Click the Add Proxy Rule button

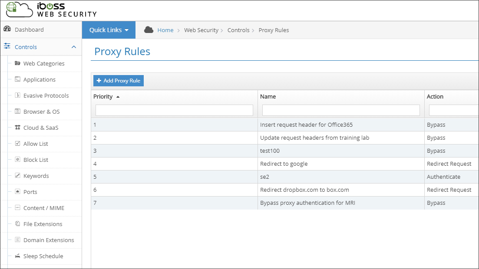tap(119, 81)
